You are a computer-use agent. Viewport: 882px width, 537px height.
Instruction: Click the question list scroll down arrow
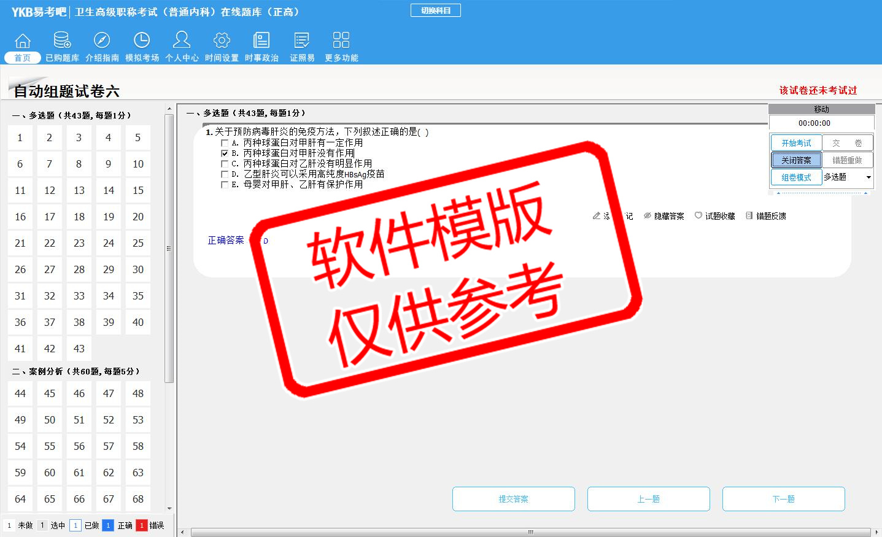coord(169,509)
